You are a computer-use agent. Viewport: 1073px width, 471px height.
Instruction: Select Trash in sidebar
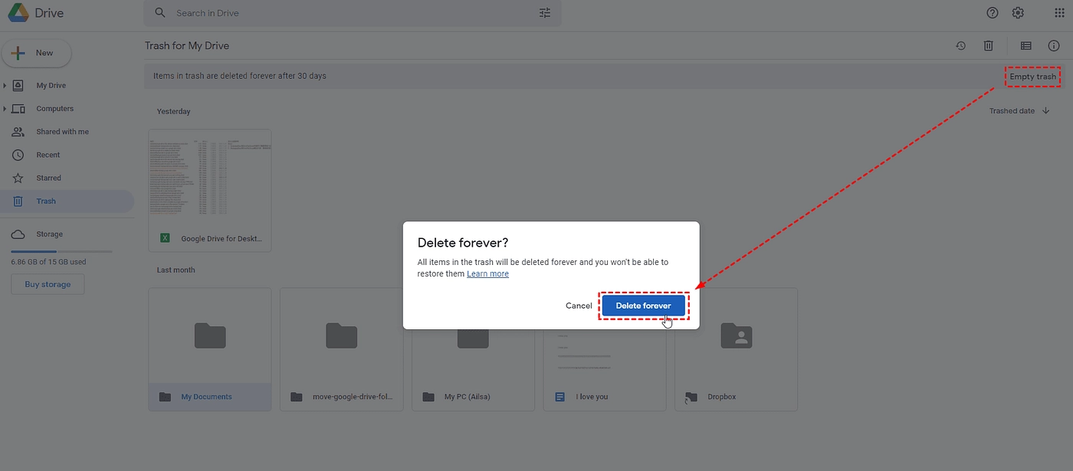[67, 201]
